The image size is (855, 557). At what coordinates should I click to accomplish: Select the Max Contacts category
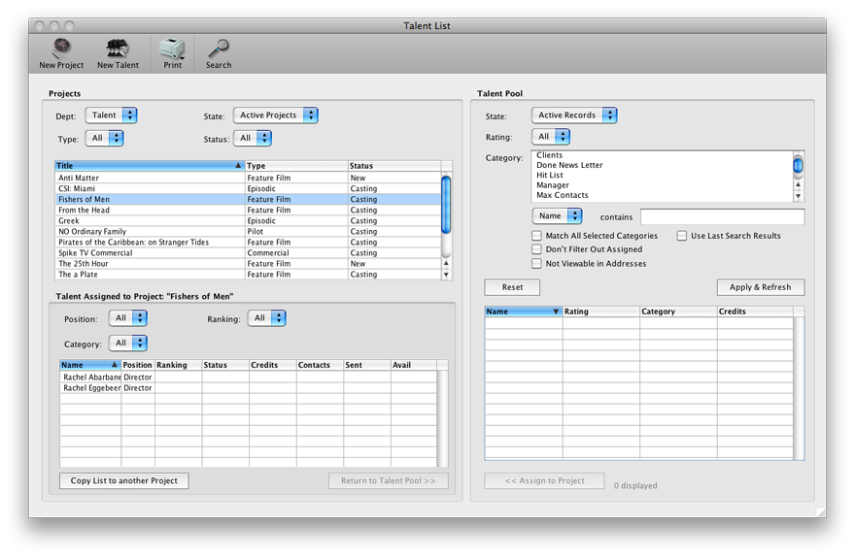coord(662,195)
